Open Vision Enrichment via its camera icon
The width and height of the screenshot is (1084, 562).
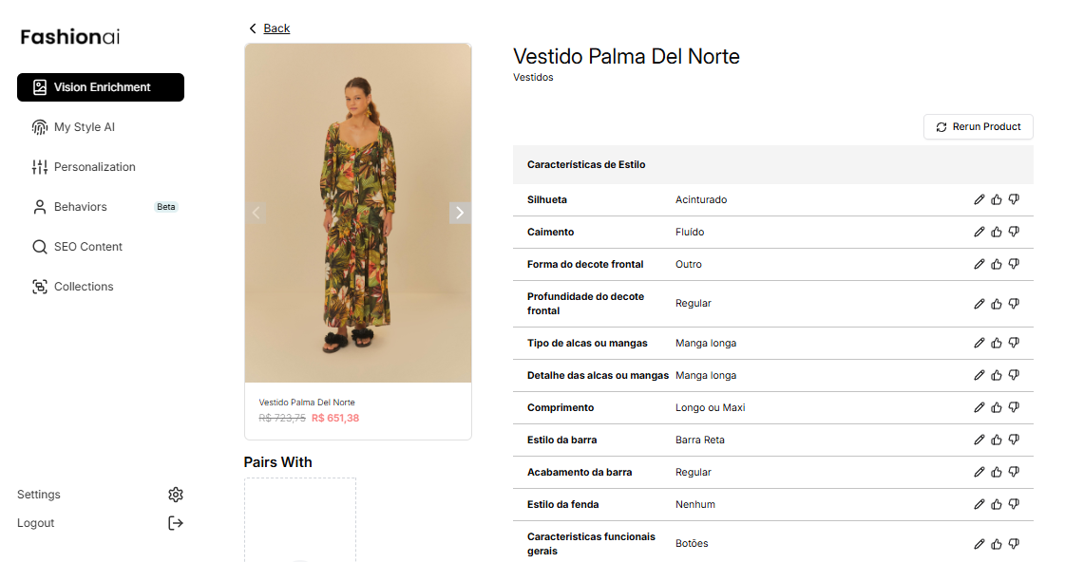pos(40,86)
